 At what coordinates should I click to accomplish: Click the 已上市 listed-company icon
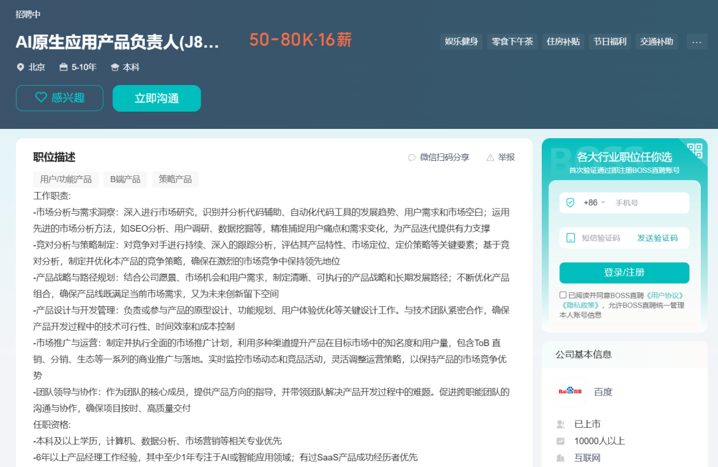[560, 424]
